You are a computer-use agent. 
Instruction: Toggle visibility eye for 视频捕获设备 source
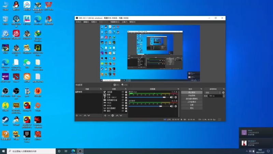(123, 100)
